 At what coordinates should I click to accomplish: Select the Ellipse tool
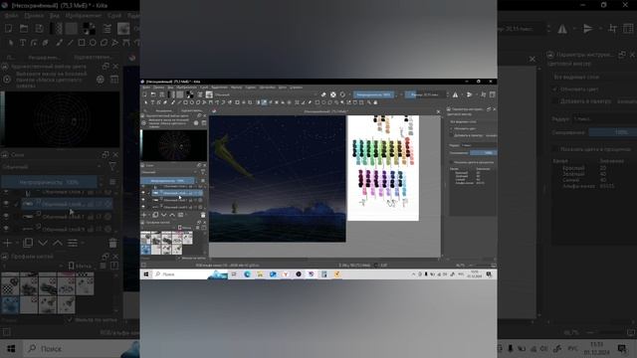192,102
